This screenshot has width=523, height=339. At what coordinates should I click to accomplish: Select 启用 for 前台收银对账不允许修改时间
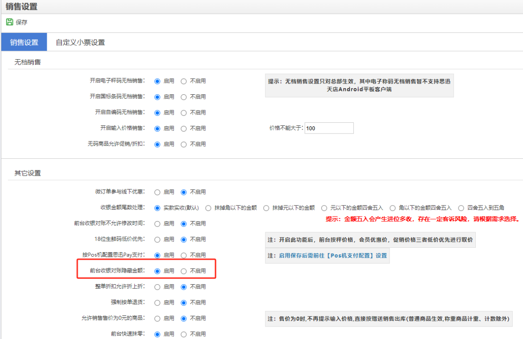click(x=157, y=224)
